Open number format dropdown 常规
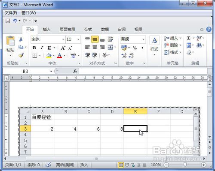 pos(143,39)
